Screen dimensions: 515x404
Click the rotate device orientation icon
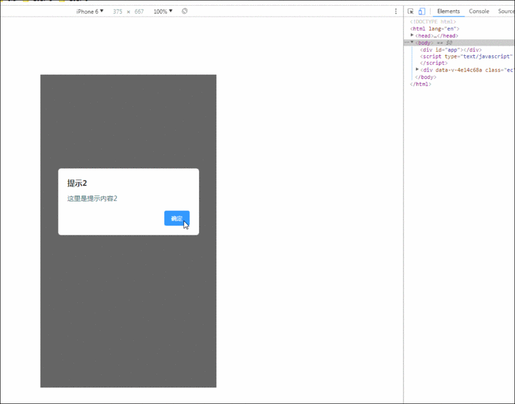click(x=185, y=11)
